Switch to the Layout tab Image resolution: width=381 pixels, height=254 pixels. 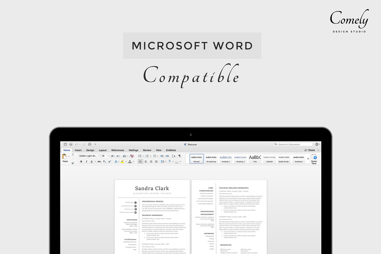(x=103, y=150)
